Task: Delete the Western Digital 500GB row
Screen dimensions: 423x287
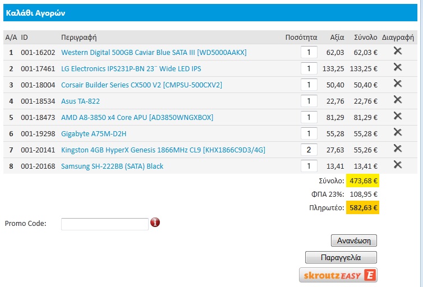Action: 398,50
